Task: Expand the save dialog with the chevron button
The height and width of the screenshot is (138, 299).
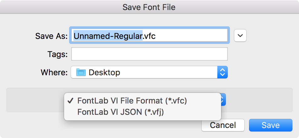Action: (240, 35)
